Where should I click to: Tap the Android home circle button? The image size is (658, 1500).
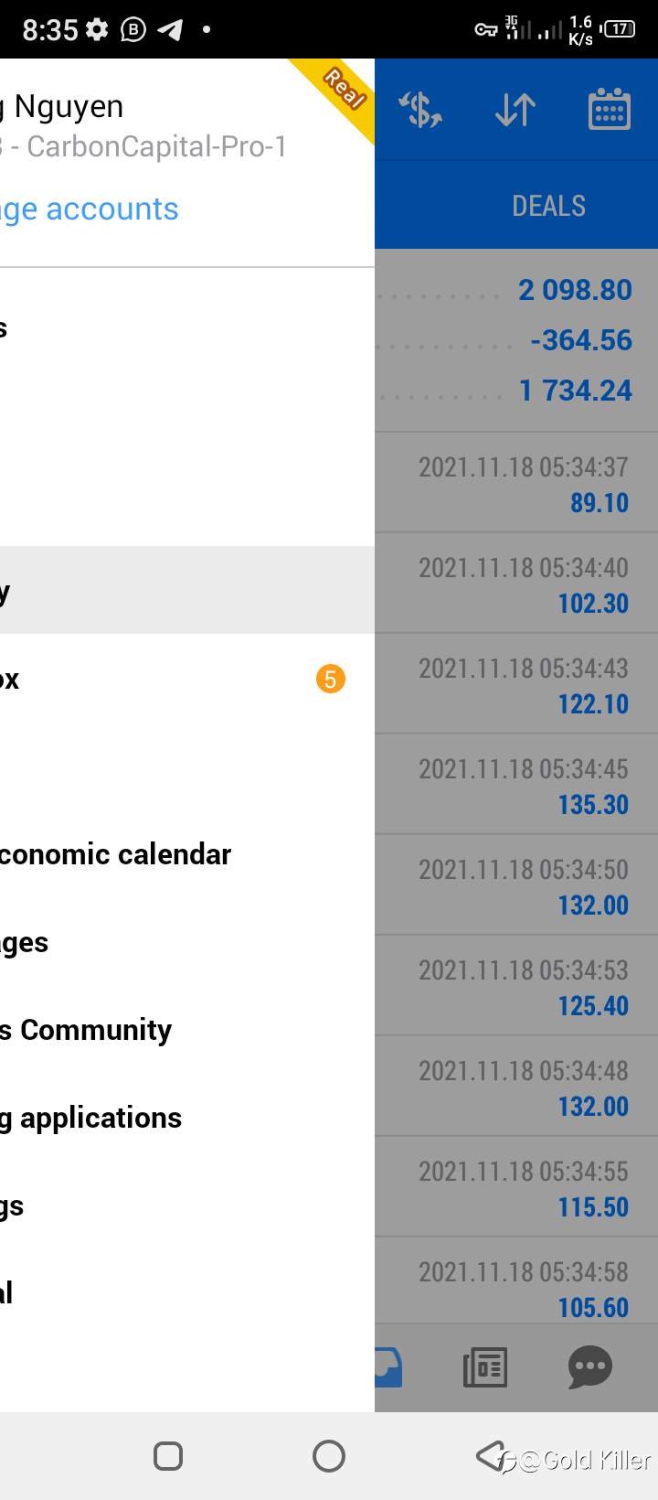[x=329, y=1456]
